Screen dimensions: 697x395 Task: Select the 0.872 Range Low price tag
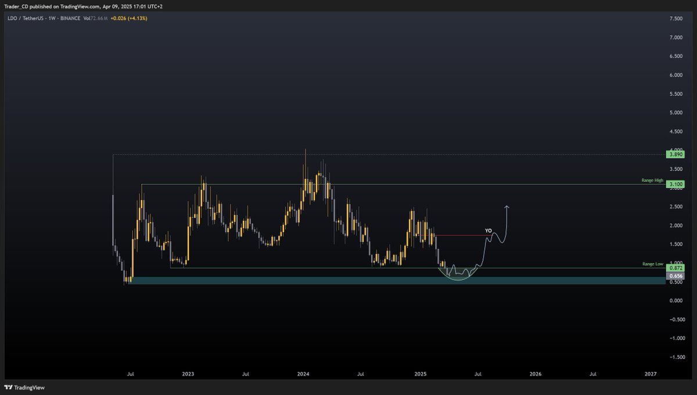pos(677,268)
